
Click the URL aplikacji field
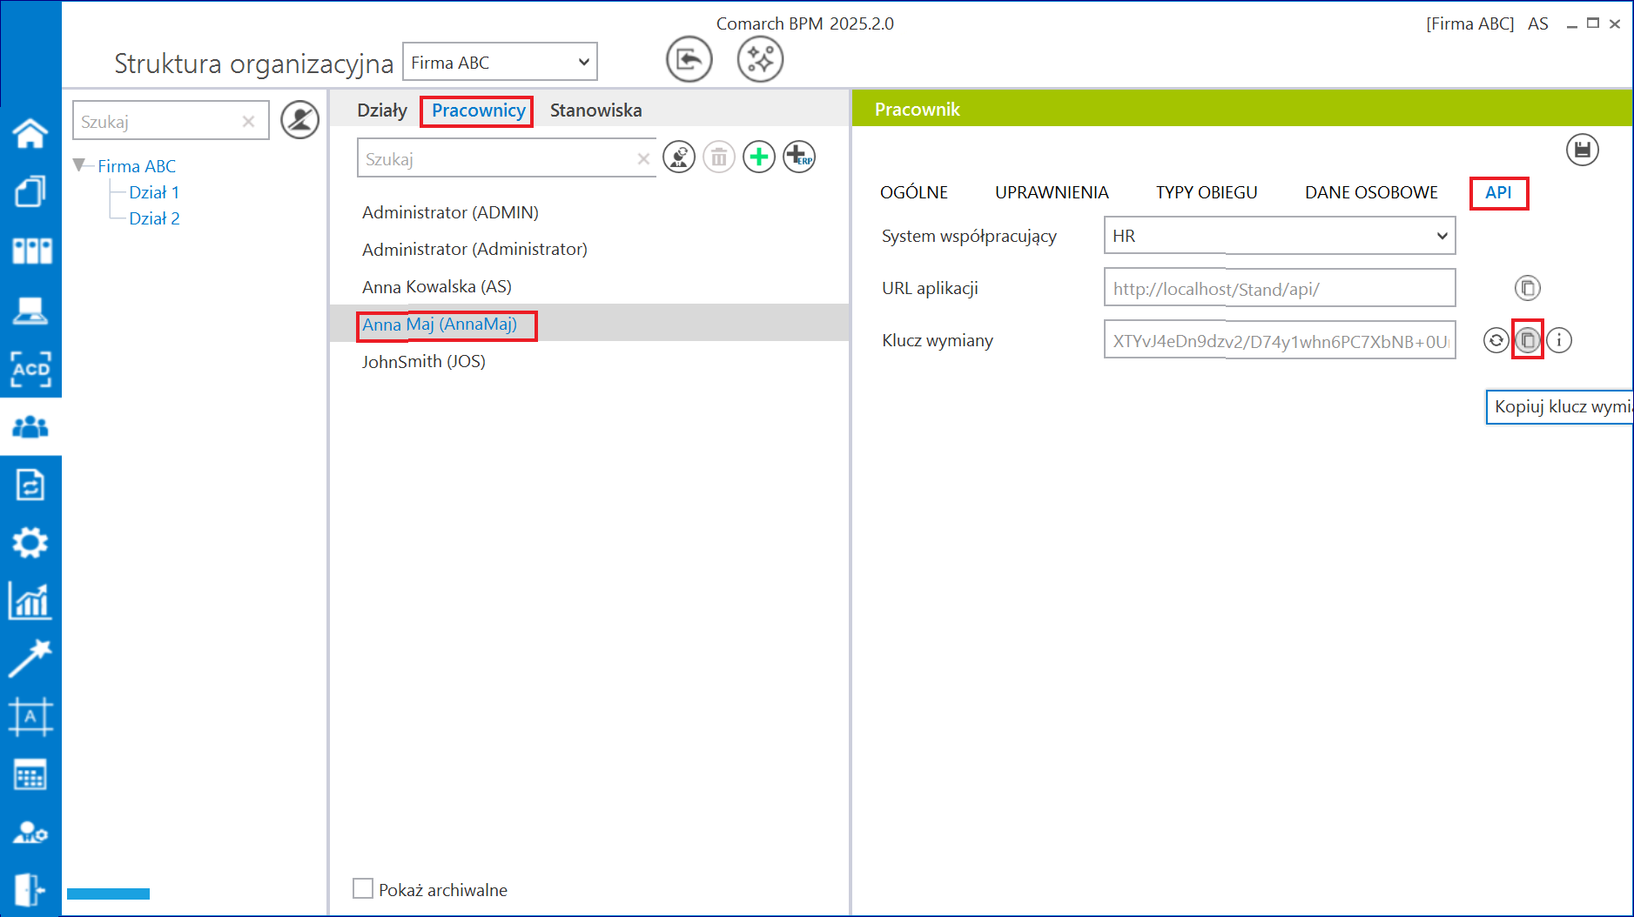pos(1280,288)
